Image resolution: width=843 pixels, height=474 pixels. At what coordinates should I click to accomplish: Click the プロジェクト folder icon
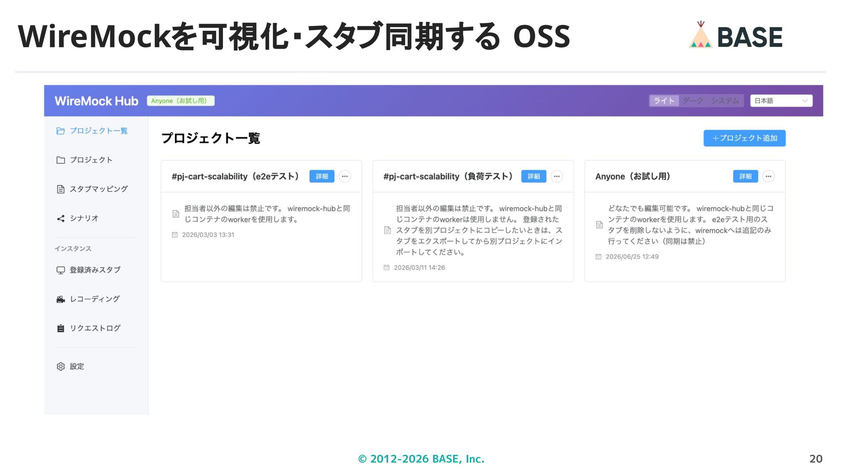(x=61, y=160)
